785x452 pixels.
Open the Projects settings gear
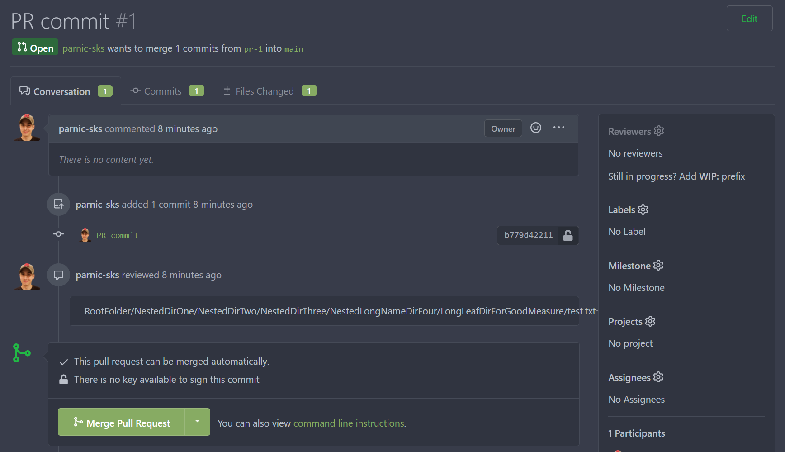point(650,321)
